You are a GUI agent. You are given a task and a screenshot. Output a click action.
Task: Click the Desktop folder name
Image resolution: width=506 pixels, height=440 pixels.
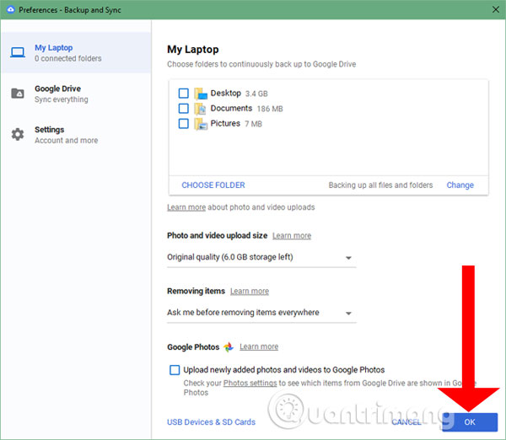click(225, 94)
